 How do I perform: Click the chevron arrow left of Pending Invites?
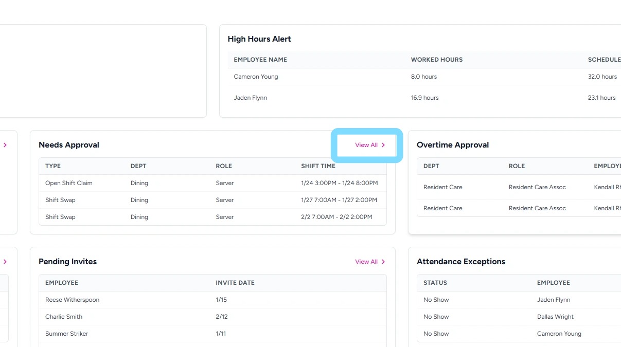click(x=5, y=262)
